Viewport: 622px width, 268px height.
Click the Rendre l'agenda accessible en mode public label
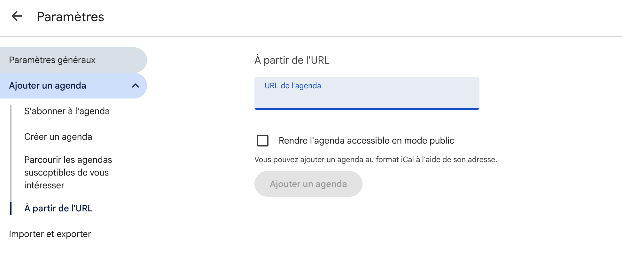366,141
